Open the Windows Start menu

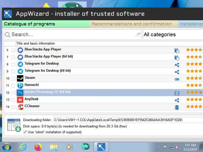click(x=7, y=147)
